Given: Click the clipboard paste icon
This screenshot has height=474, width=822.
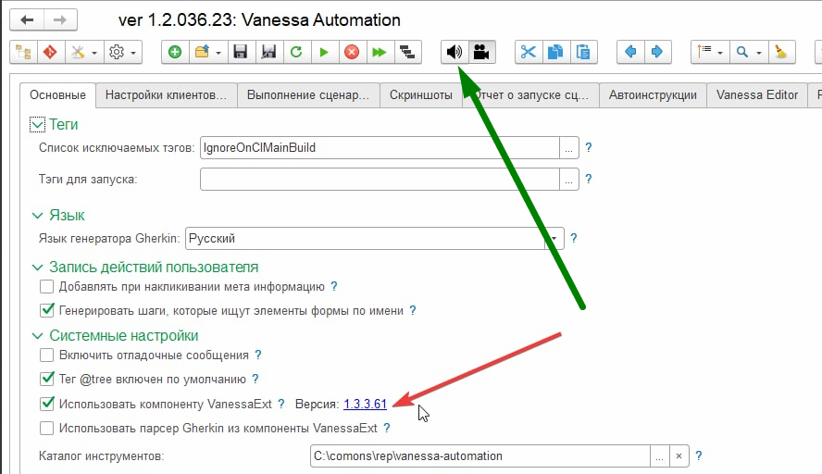Looking at the screenshot, I should [583, 52].
